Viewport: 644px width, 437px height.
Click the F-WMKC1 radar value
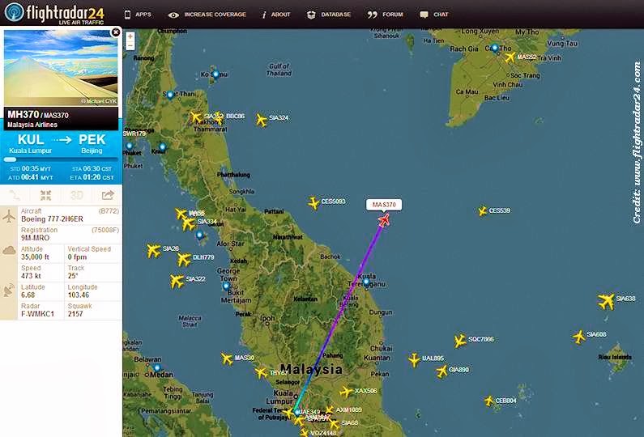click(x=37, y=314)
